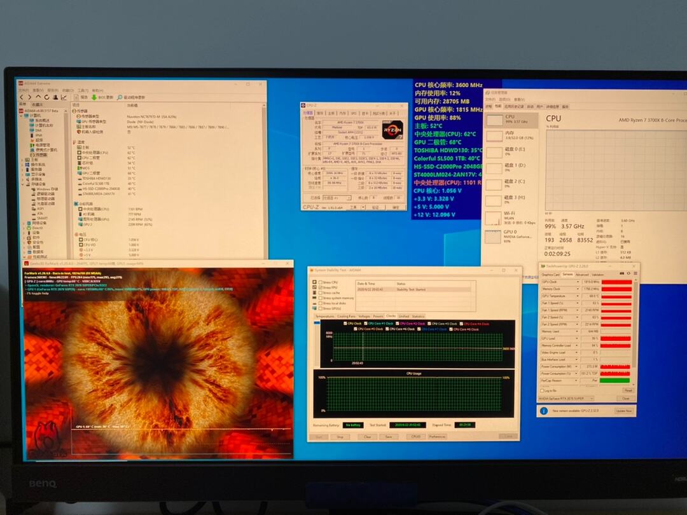Collapse the Storage node in AIDA64 tree

point(23,184)
